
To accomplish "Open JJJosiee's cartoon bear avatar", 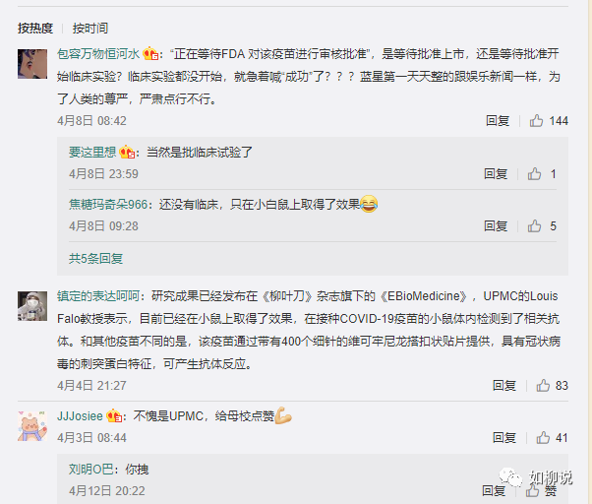I will (32, 426).
